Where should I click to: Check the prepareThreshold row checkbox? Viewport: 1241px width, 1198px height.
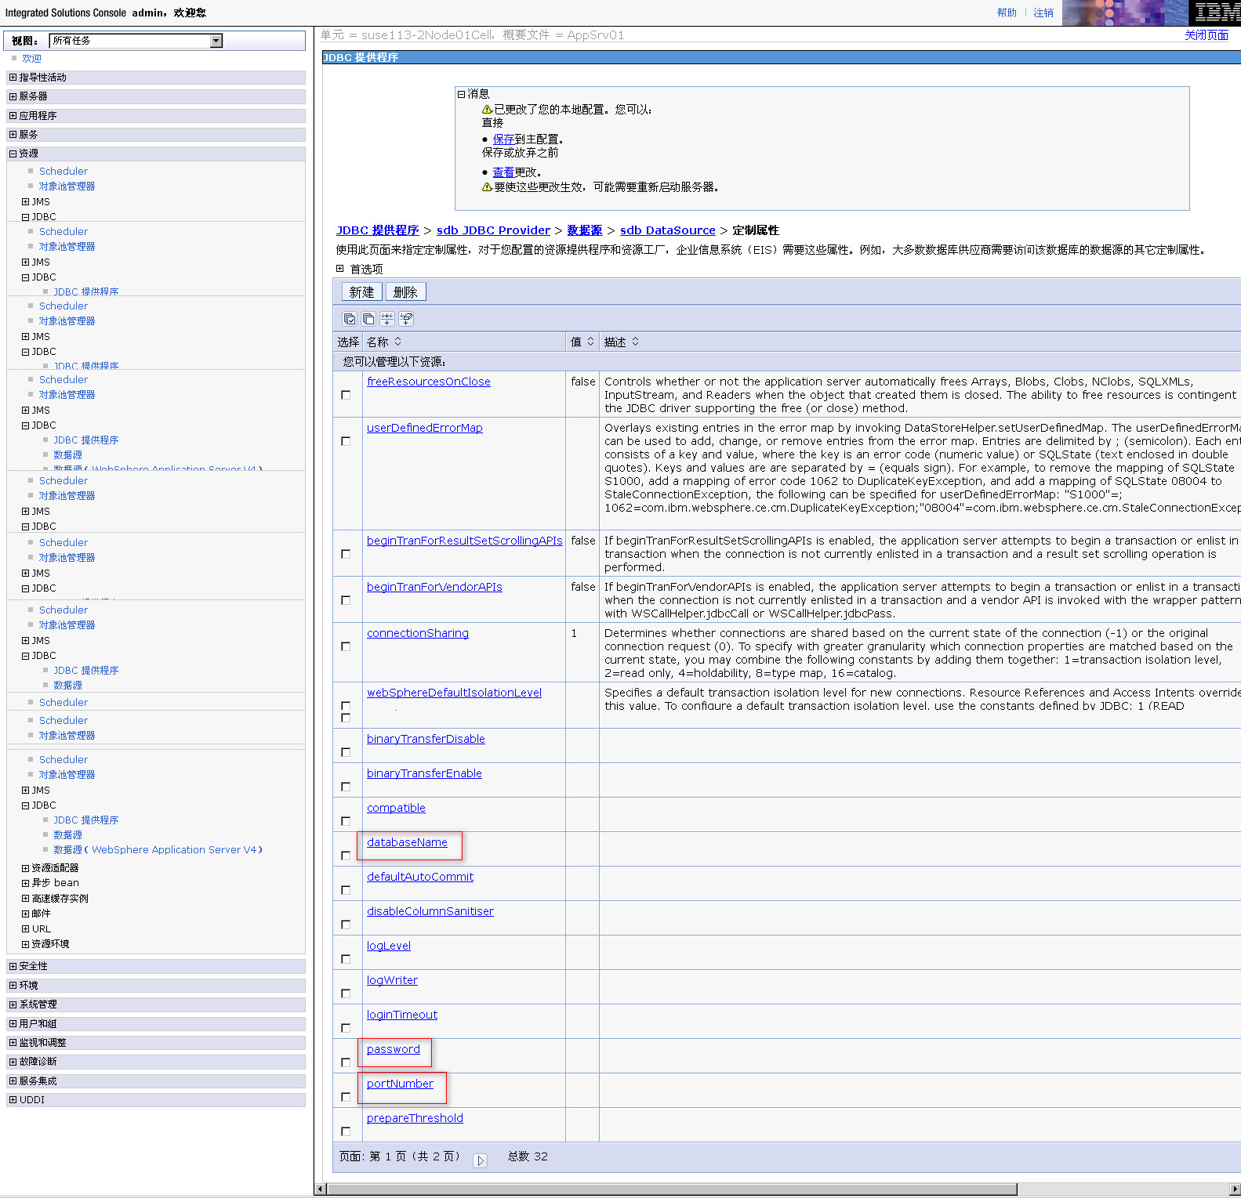point(346,1131)
